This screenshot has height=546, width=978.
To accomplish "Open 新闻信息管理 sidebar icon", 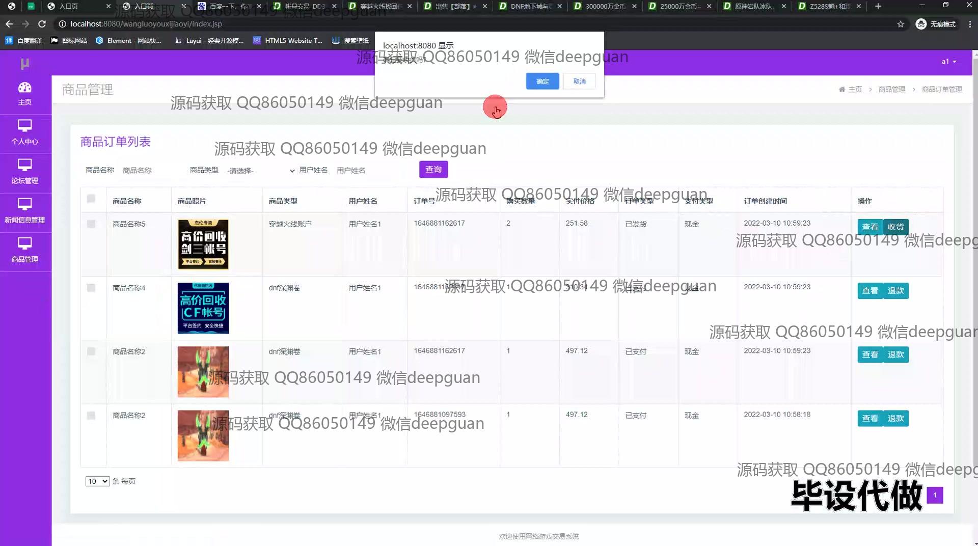I will (x=24, y=204).
